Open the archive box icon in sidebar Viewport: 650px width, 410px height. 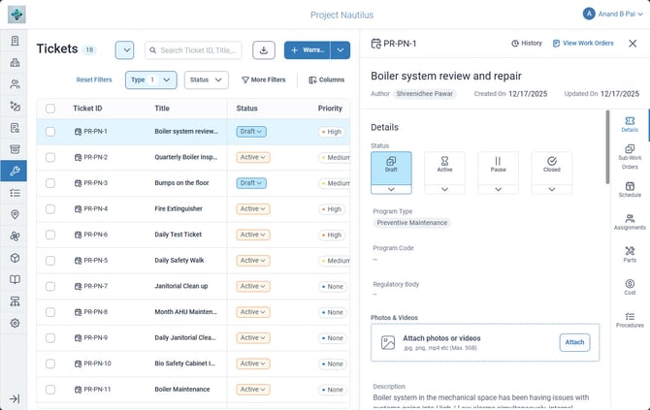coord(15,149)
